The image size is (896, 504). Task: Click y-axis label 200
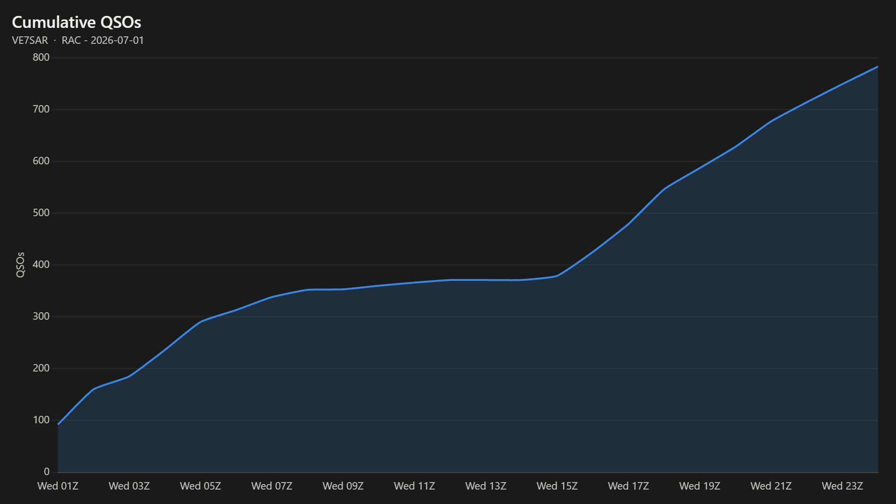[41, 368]
